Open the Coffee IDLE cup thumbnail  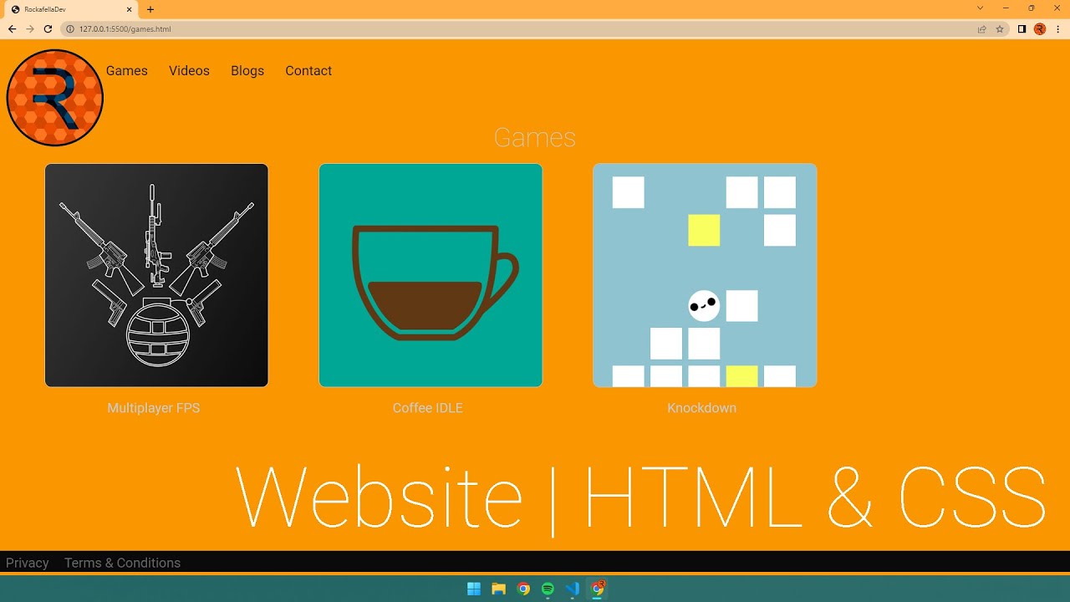(x=431, y=275)
